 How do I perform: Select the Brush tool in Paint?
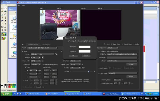coord(5,18)
